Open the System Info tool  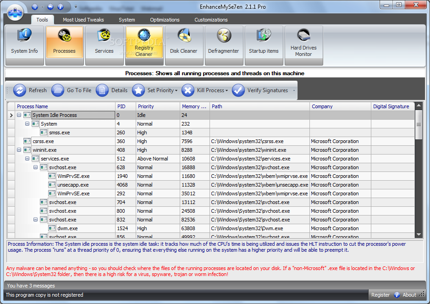(x=24, y=44)
